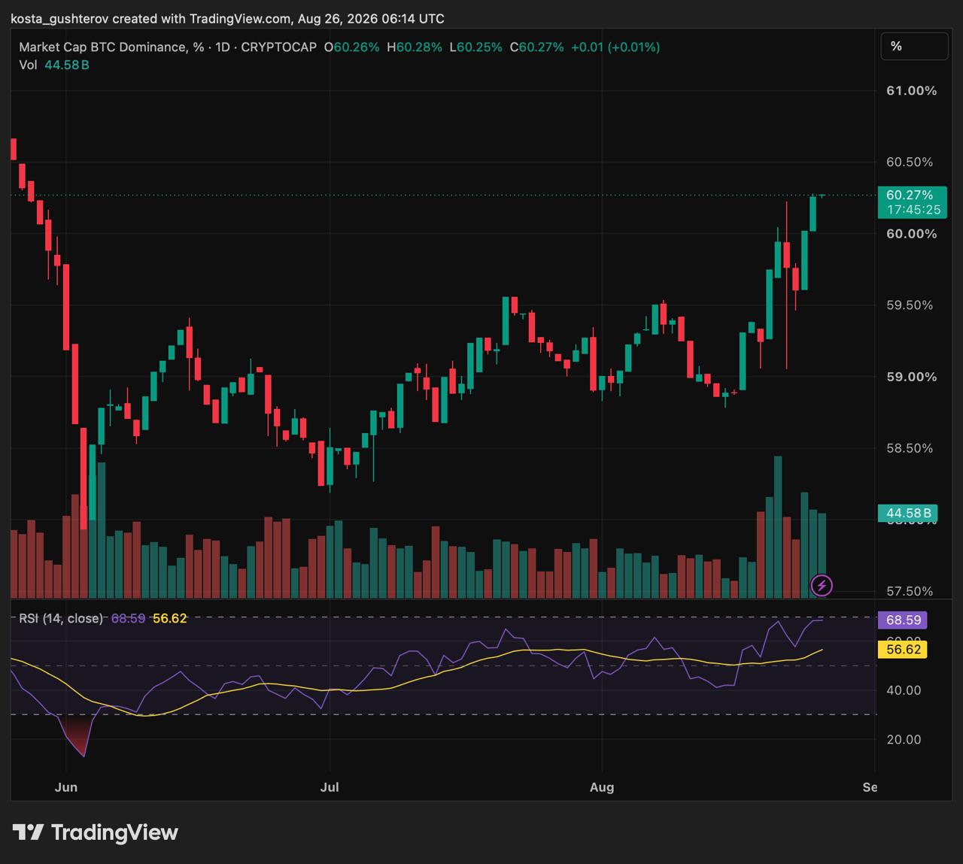Viewport: 963px width, 864px height.
Task: Click the green "44.58 B" volume tag on the axis
Action: (908, 514)
